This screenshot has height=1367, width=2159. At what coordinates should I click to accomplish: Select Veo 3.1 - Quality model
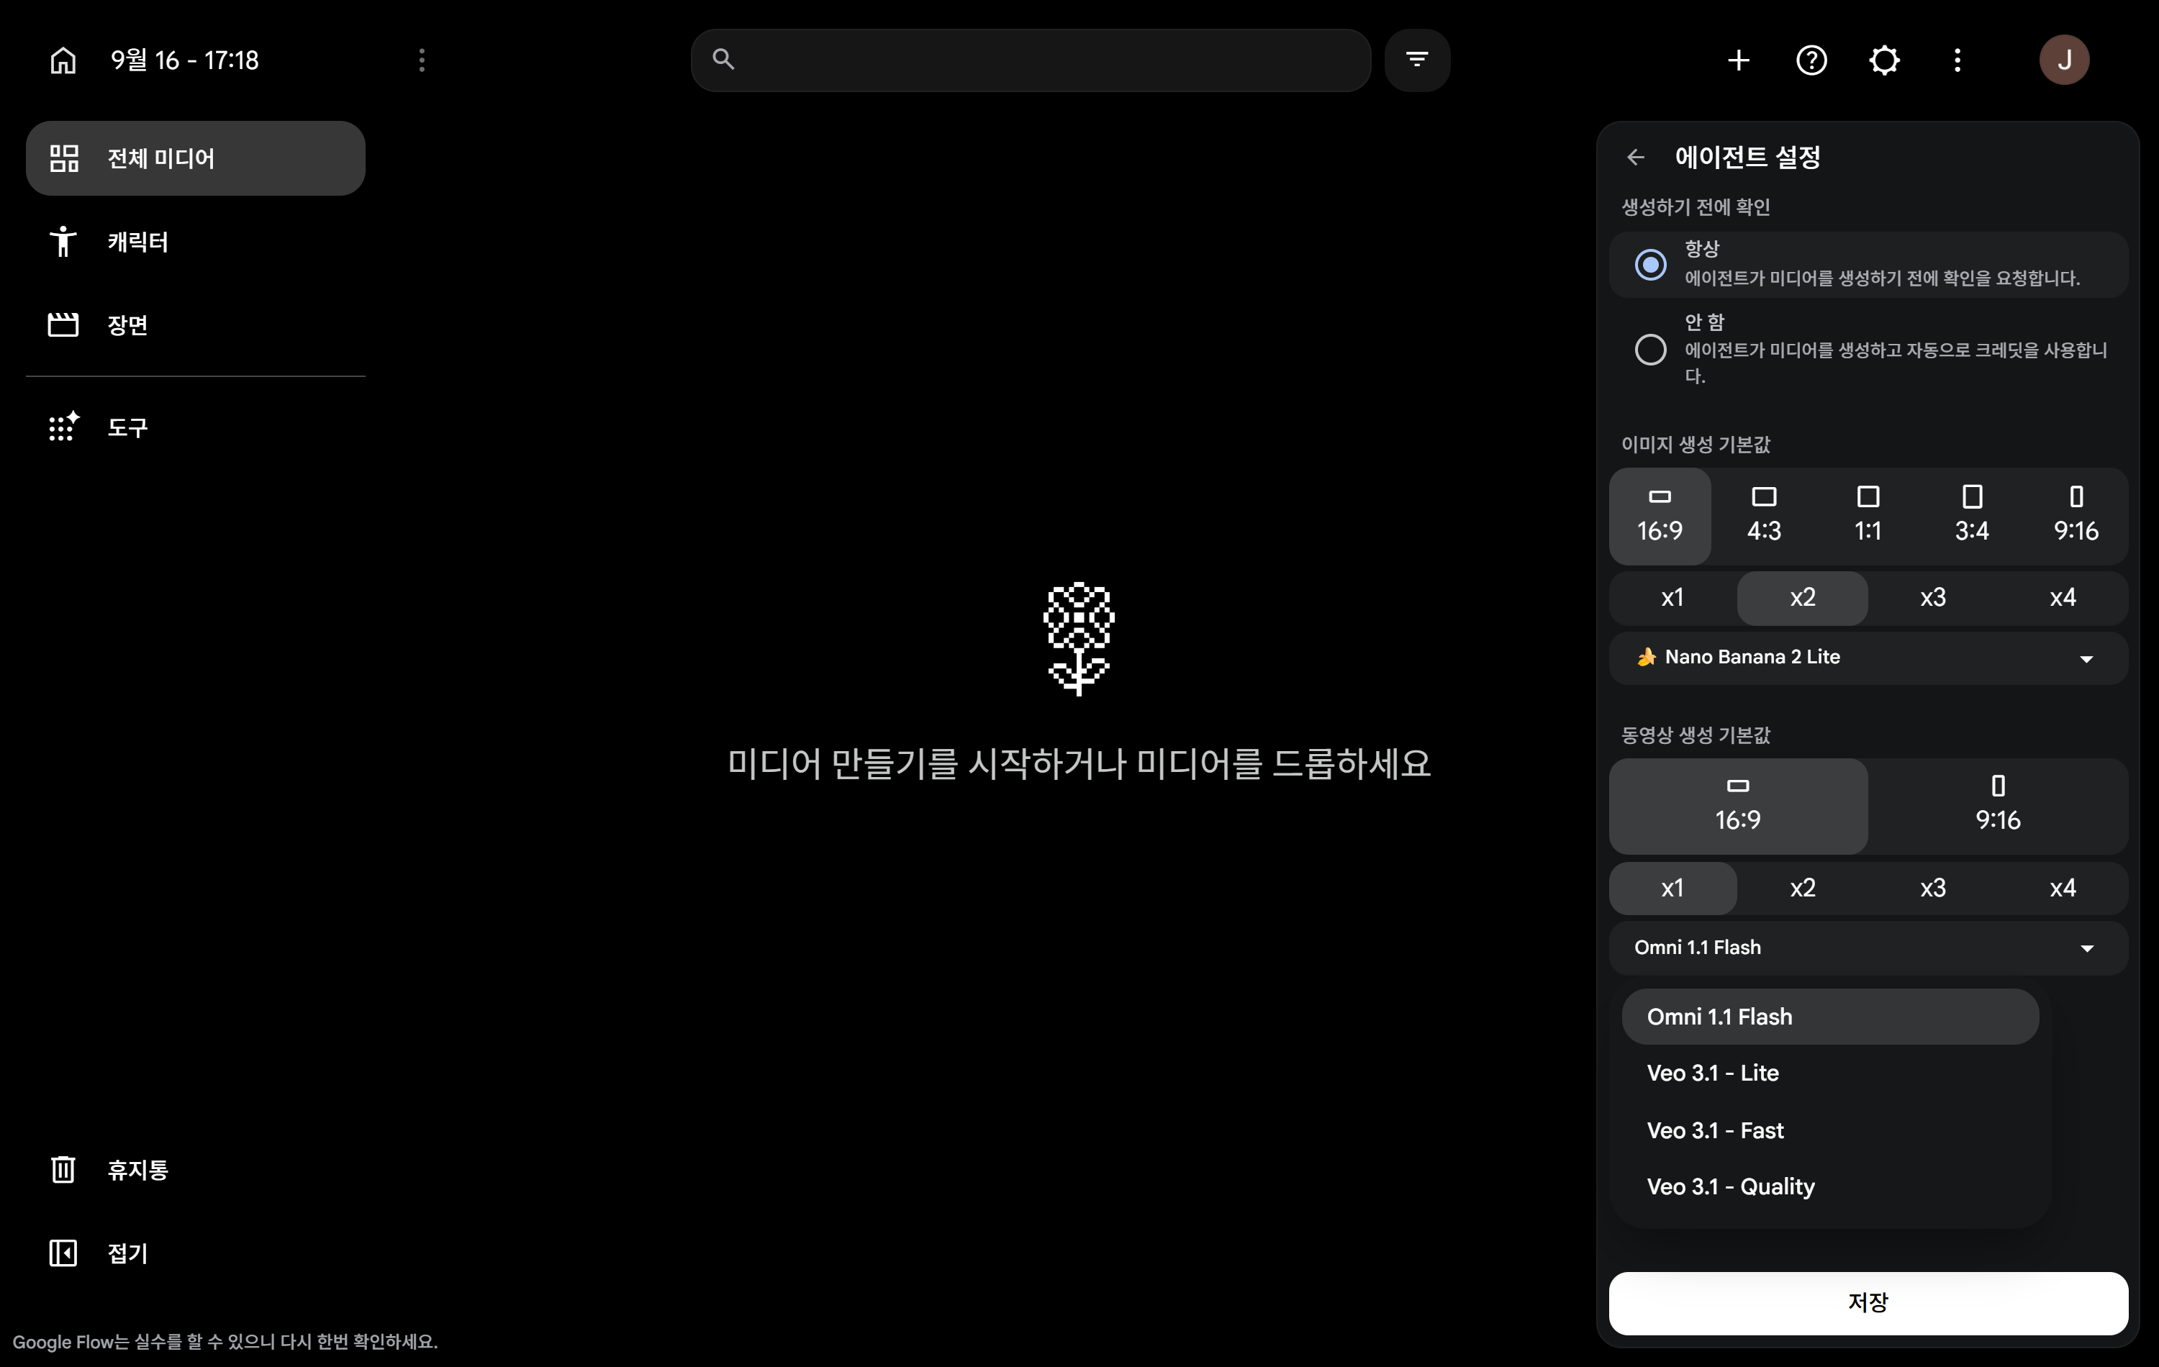[x=1830, y=1187]
